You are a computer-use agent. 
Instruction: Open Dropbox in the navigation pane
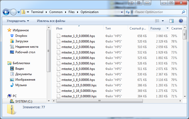(21, 36)
